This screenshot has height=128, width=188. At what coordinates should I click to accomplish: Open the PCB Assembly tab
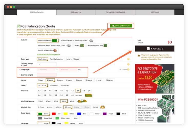[x=76, y=12]
